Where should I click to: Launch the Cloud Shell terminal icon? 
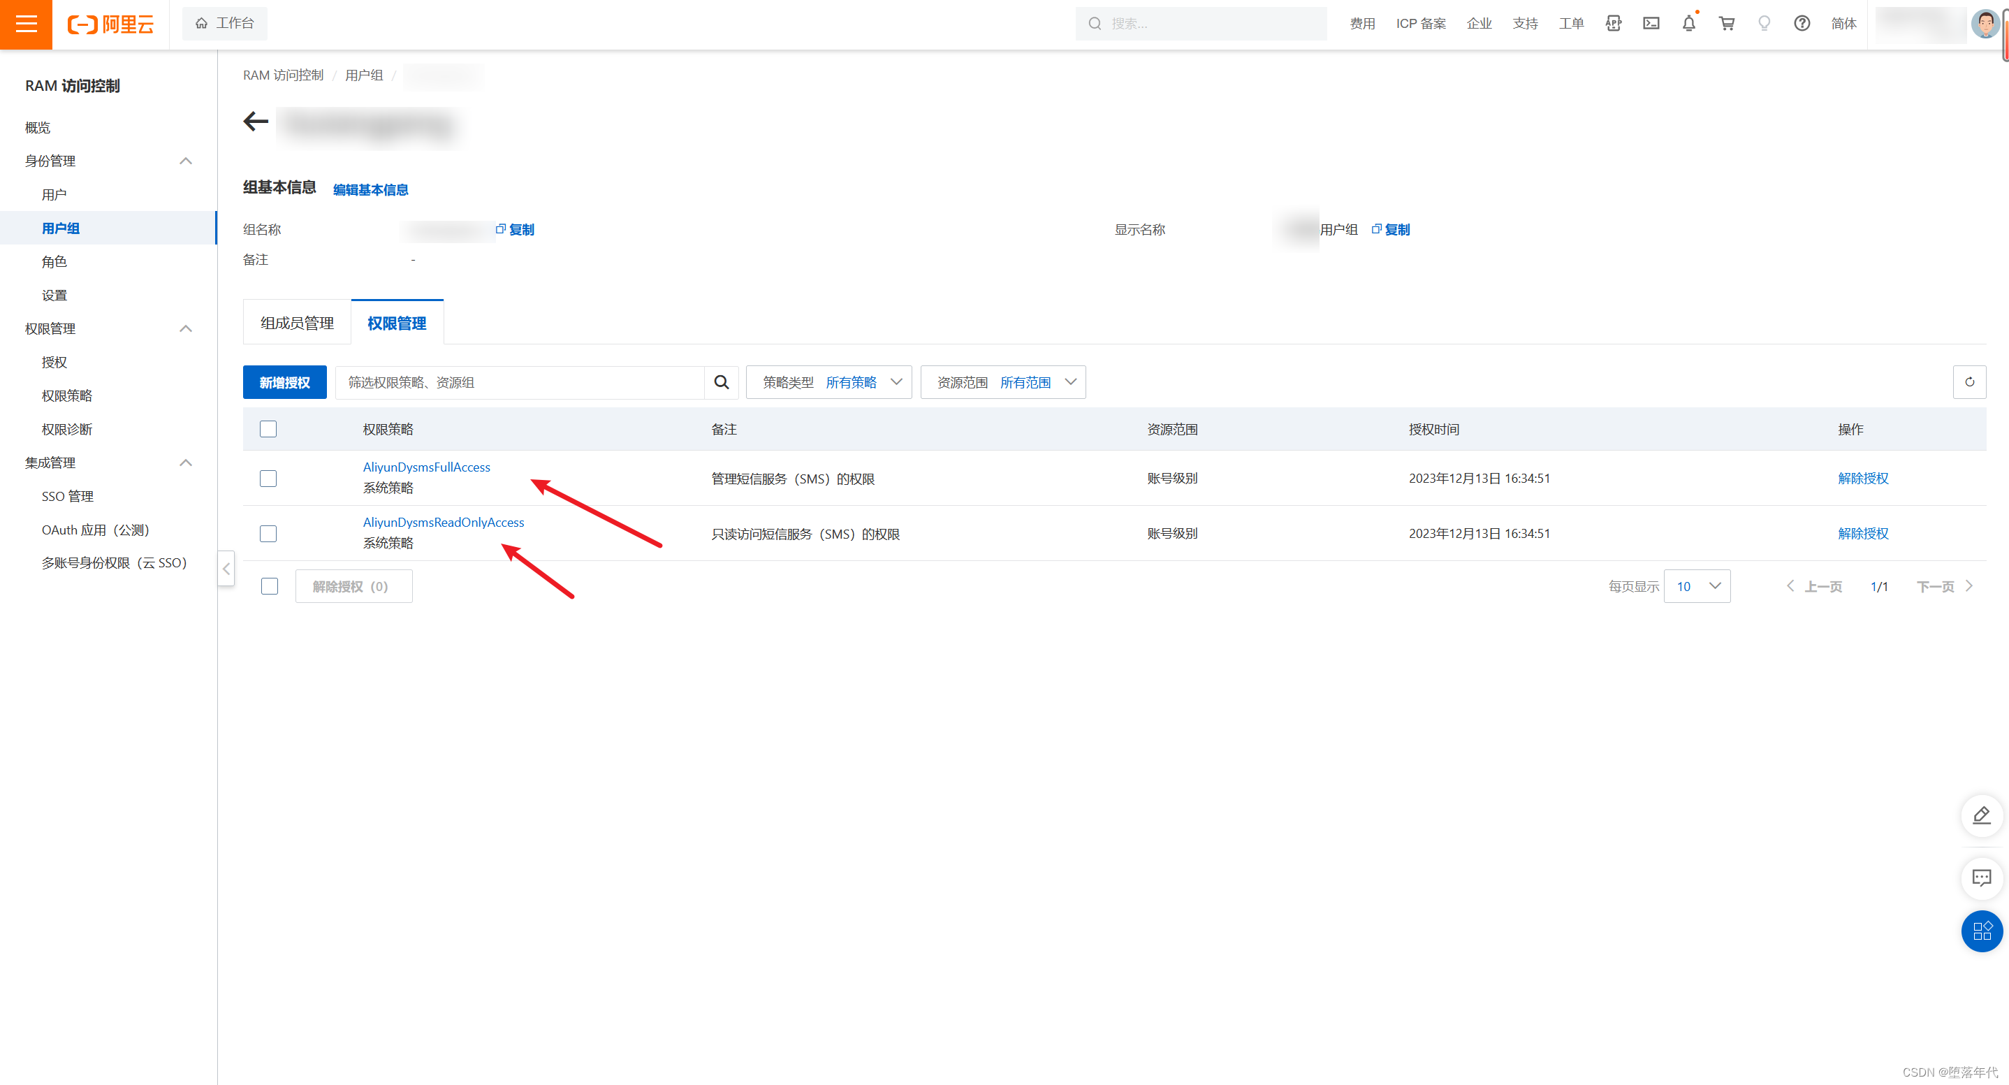[x=1651, y=23]
